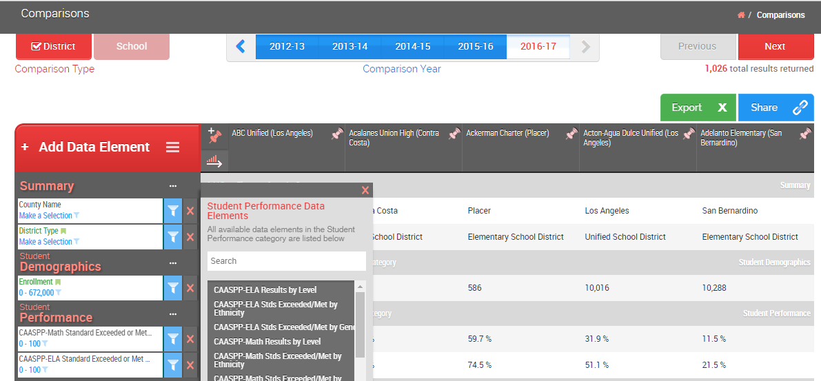
Task: Open the Enrollment range 0 - 672,000 filter
Action: (x=40, y=293)
